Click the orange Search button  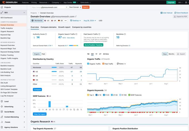[86, 7]
